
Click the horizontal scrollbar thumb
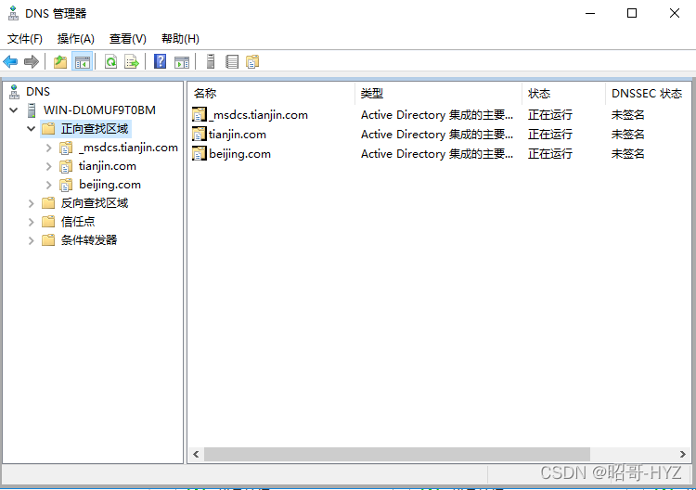(x=397, y=454)
